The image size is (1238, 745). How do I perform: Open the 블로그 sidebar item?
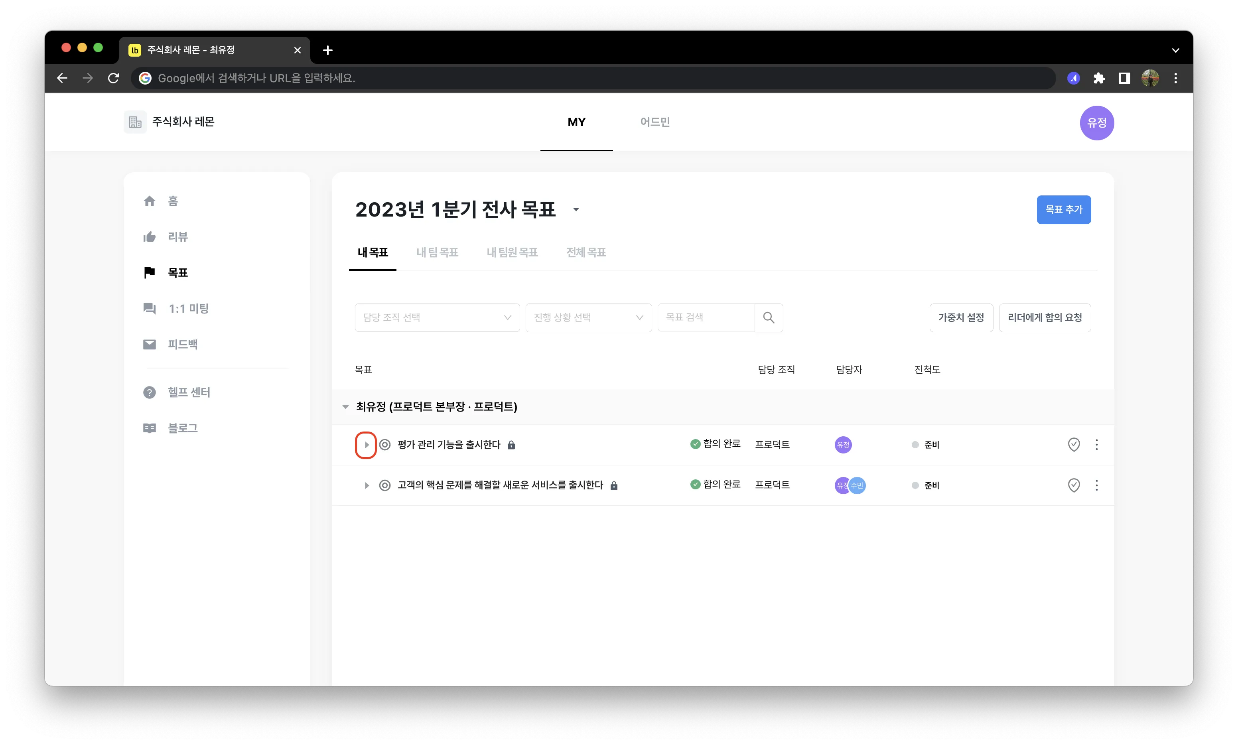click(170, 428)
